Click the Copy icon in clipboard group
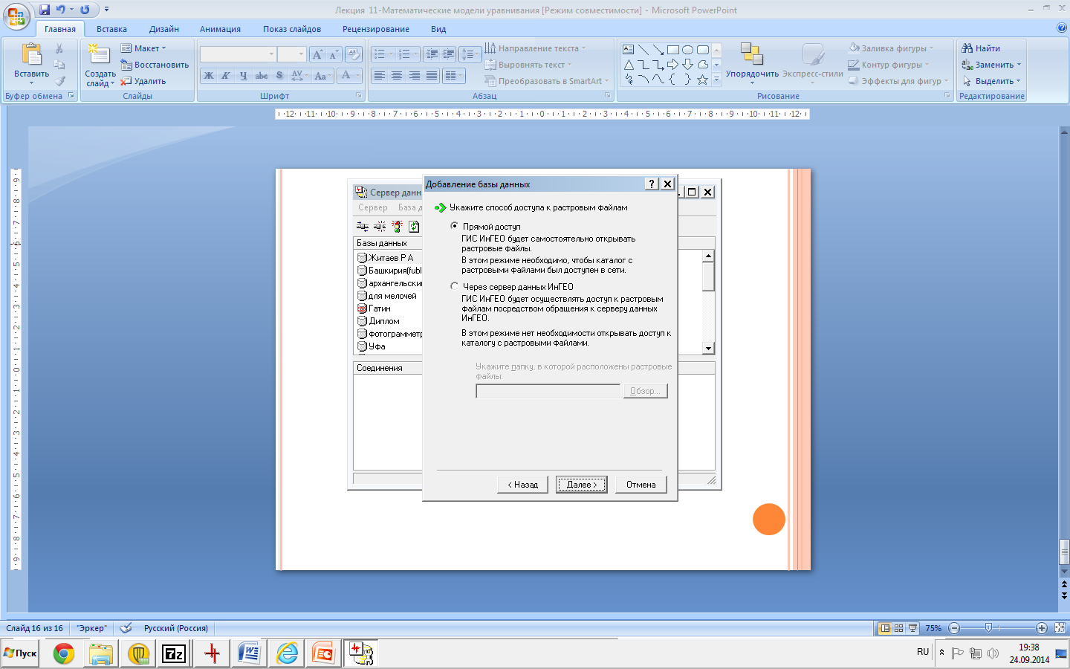The width and height of the screenshot is (1070, 669). point(59,65)
